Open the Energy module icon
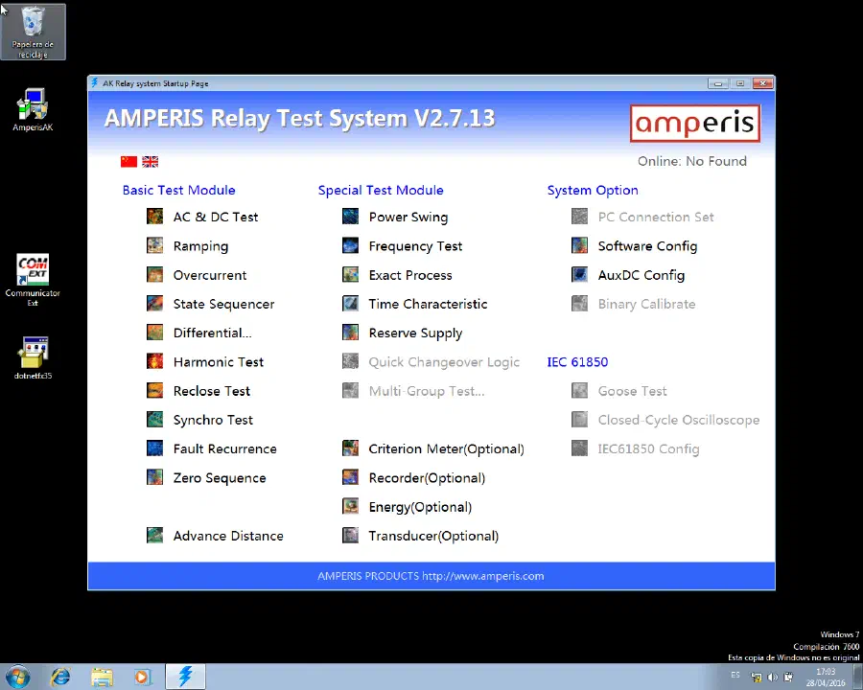The image size is (863, 690). [350, 506]
